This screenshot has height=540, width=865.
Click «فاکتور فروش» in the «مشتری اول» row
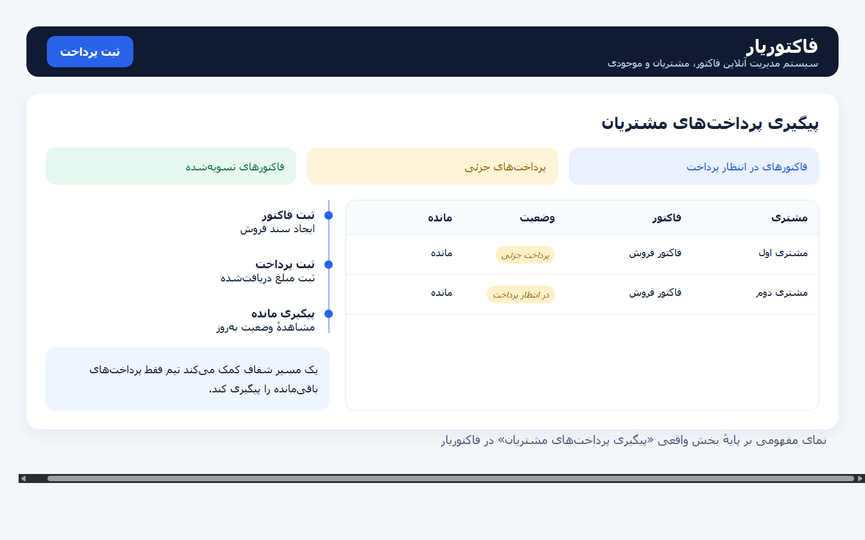tap(655, 253)
